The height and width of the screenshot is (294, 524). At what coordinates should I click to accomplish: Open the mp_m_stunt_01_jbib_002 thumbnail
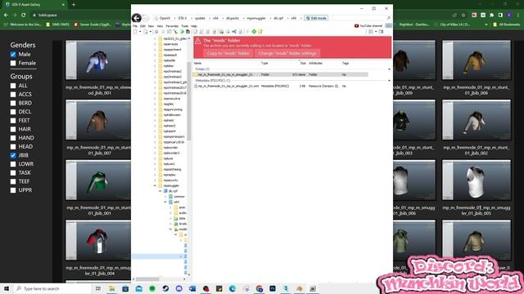(477, 120)
